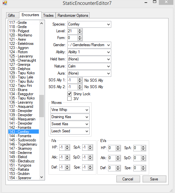Minimize the StaticEncounterEditor7 window

146,2
